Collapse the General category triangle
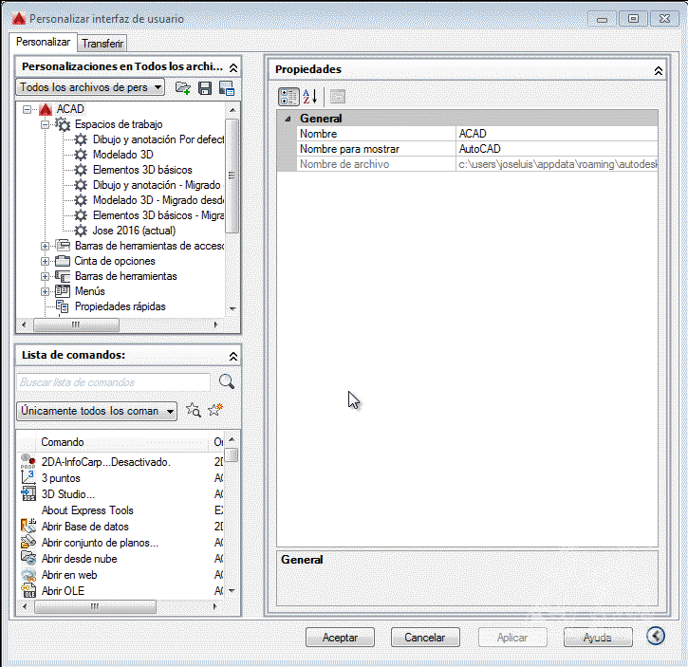The width and height of the screenshot is (688, 667). click(288, 119)
